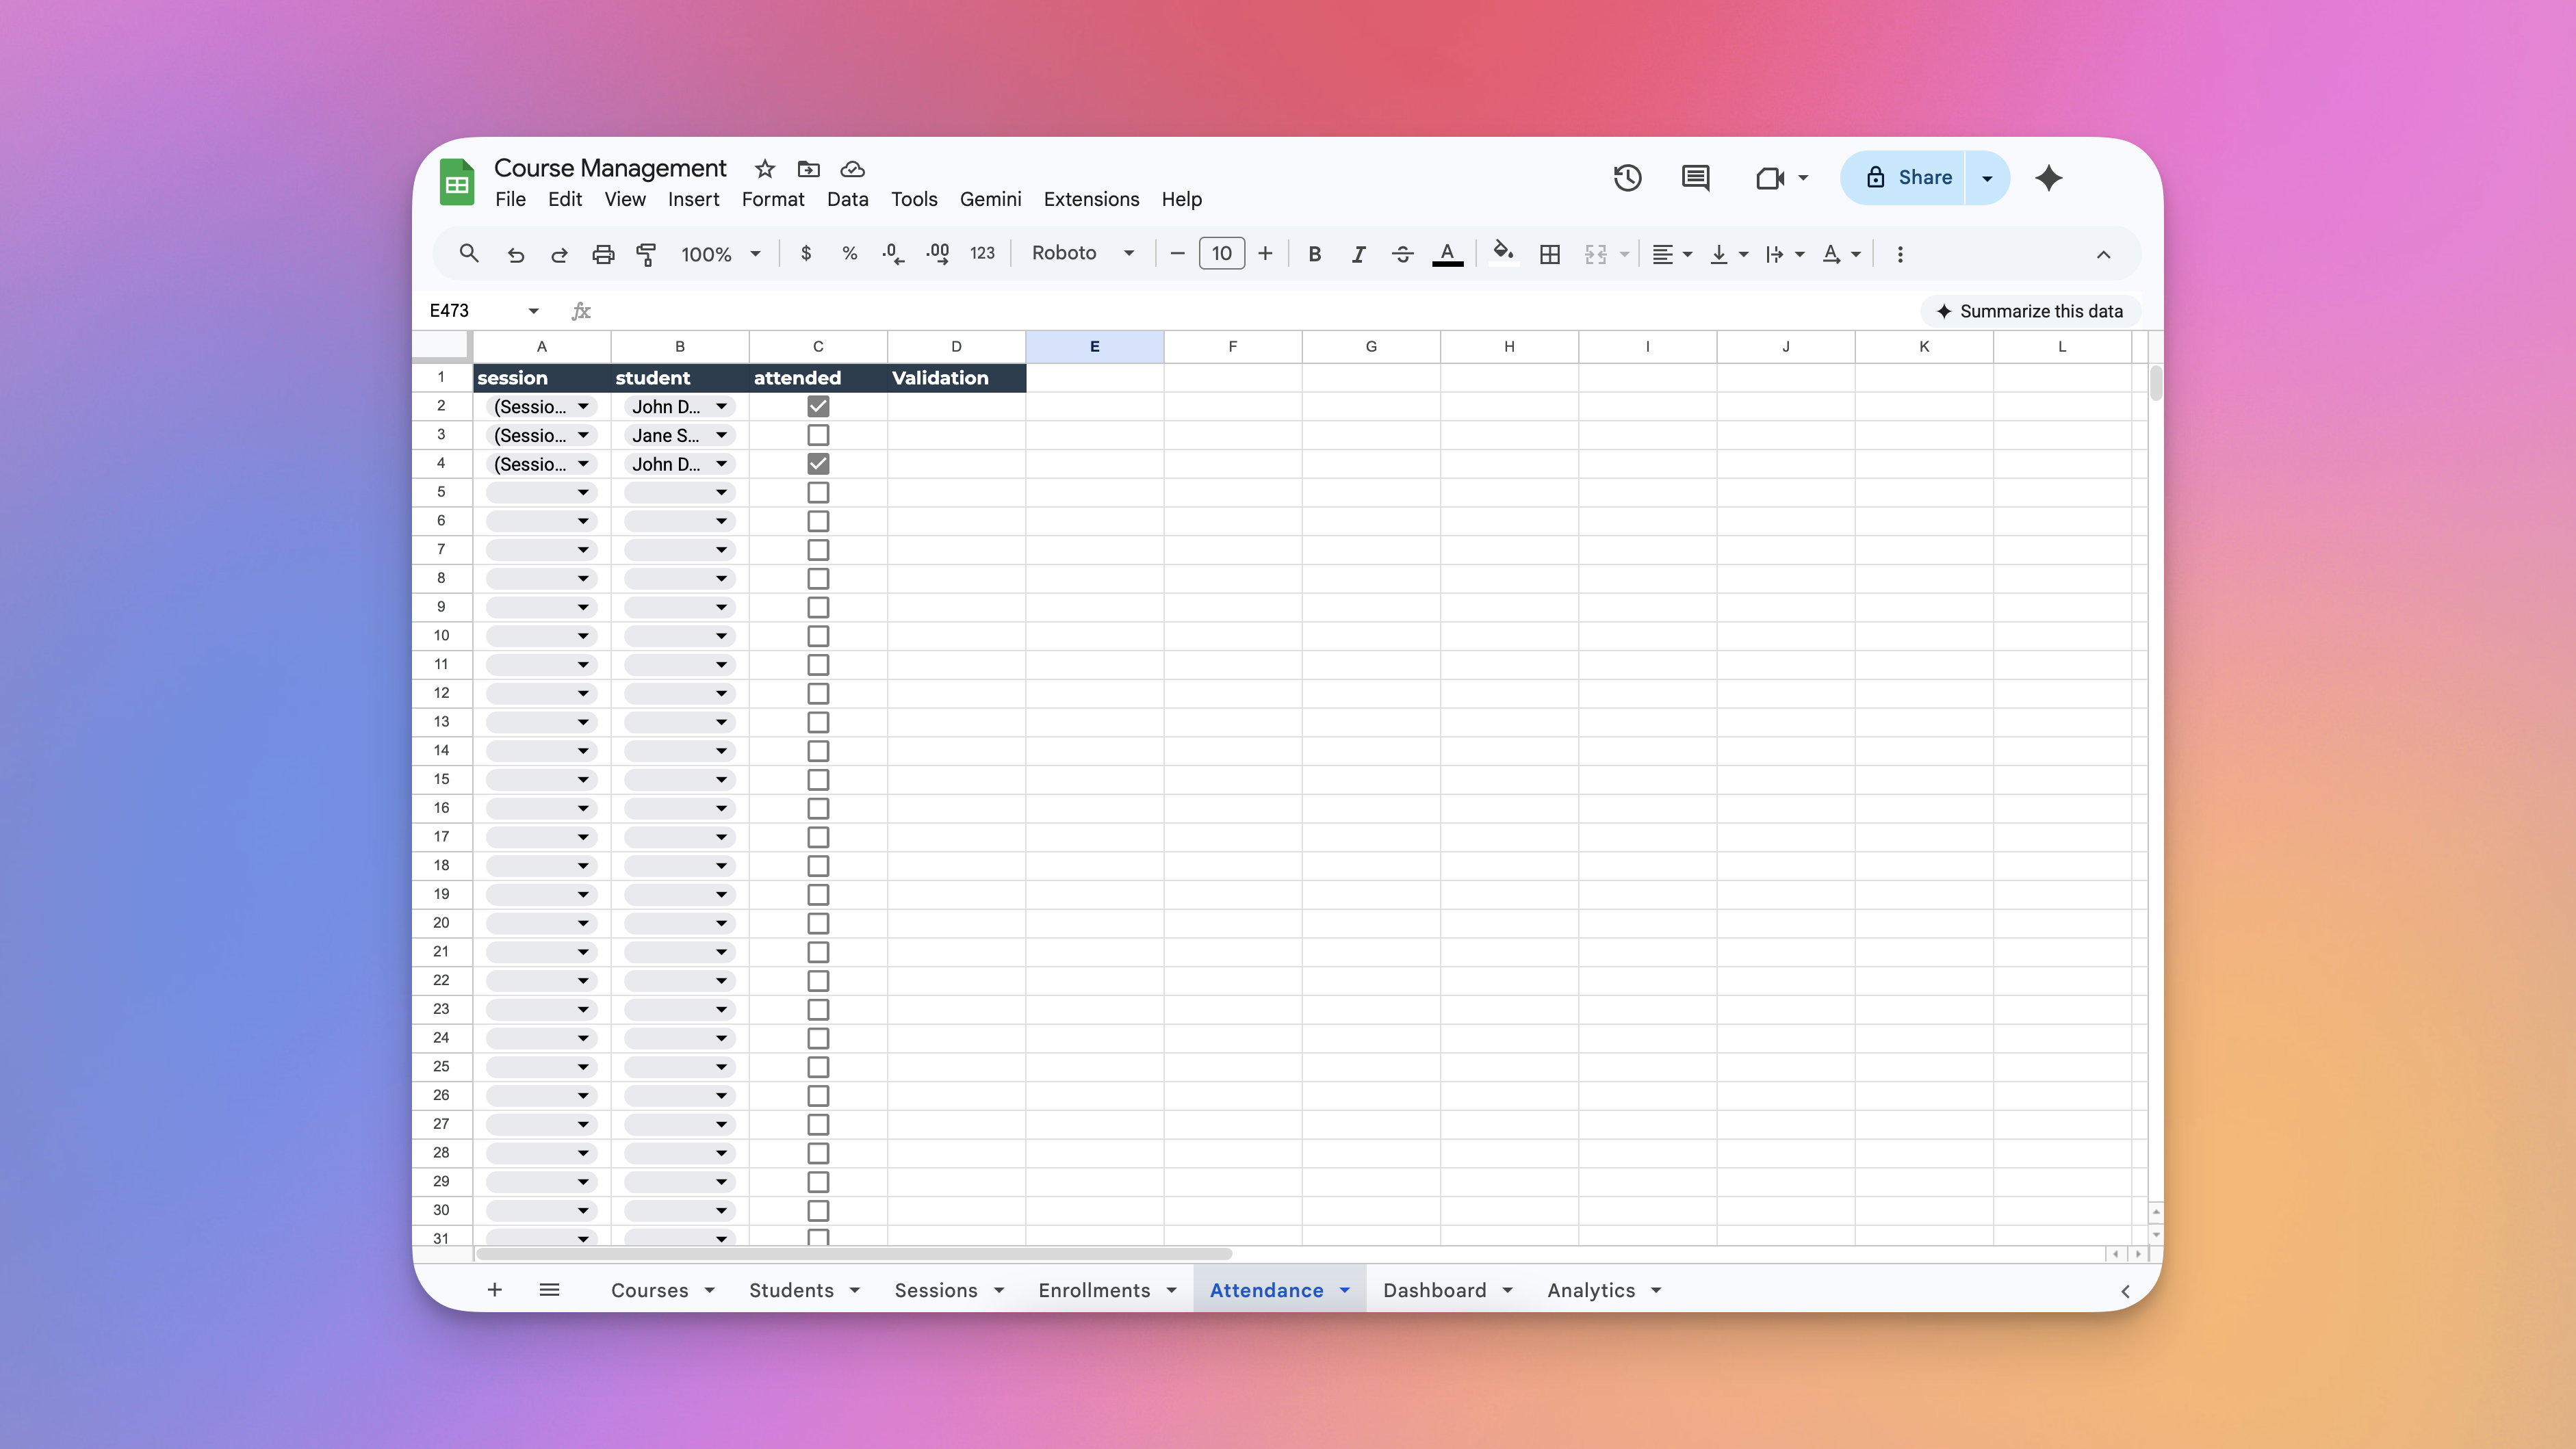This screenshot has width=2576, height=1449.
Task: Select the paint format tool
Action: [647, 254]
